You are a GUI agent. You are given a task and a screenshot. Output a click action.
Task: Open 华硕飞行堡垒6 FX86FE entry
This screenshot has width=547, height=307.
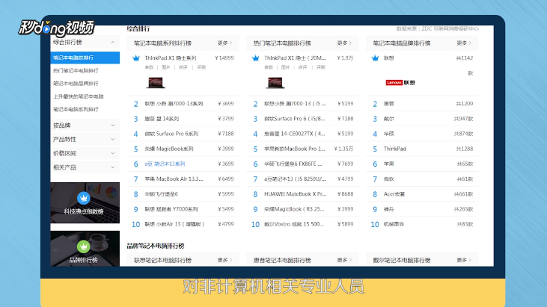293,164
